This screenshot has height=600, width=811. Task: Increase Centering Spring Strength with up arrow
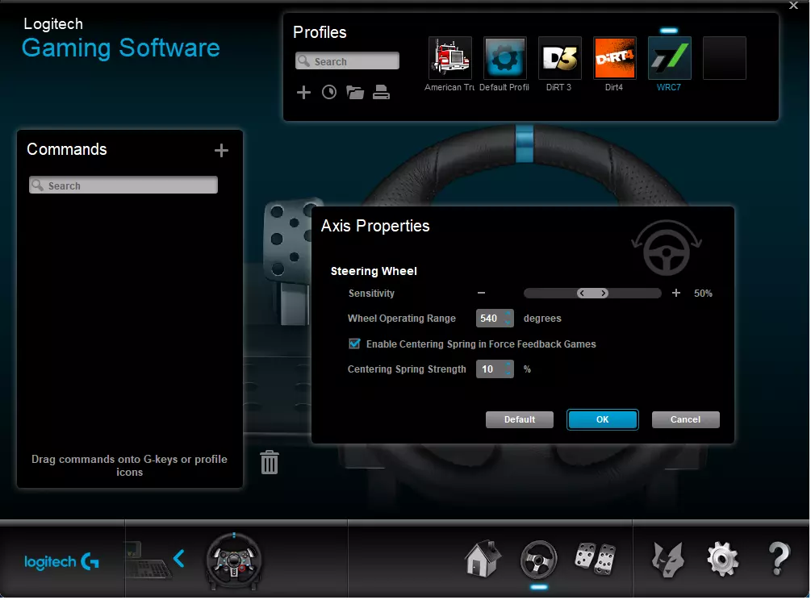[x=509, y=365]
